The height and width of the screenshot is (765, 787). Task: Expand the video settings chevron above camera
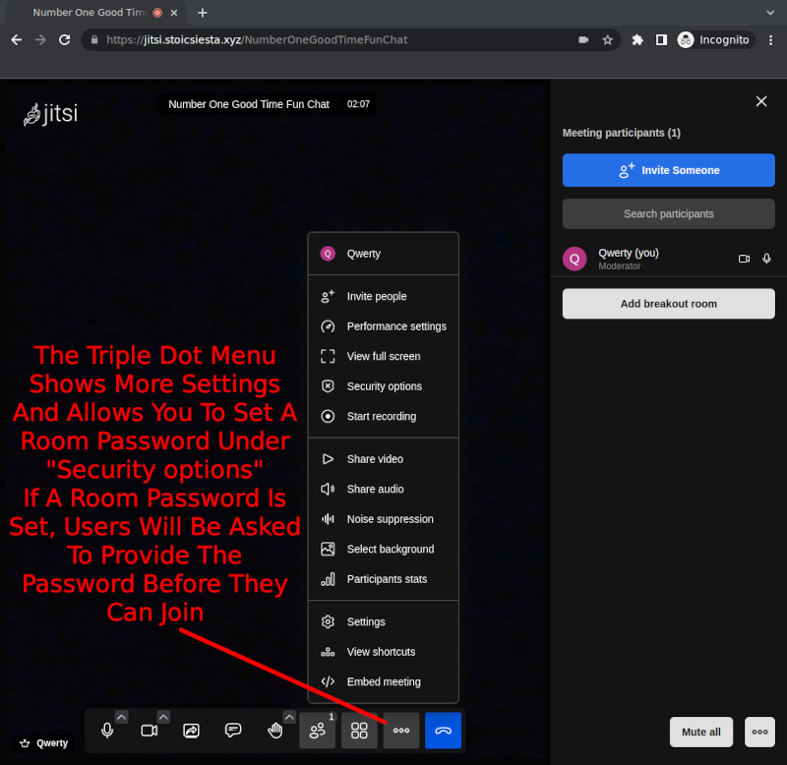click(x=163, y=717)
